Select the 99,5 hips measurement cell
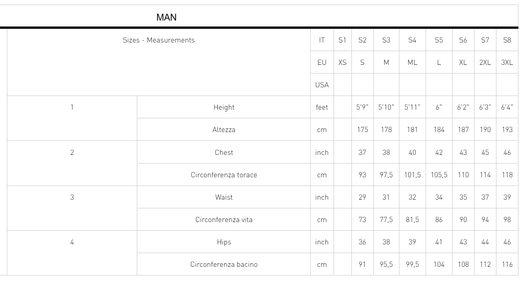This screenshot has height=281, width=523. pos(412,265)
